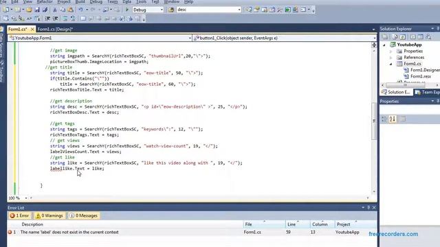Click the Paste clipboard icon
Viewport: 440px width, 247px height.
[x=70, y=10]
